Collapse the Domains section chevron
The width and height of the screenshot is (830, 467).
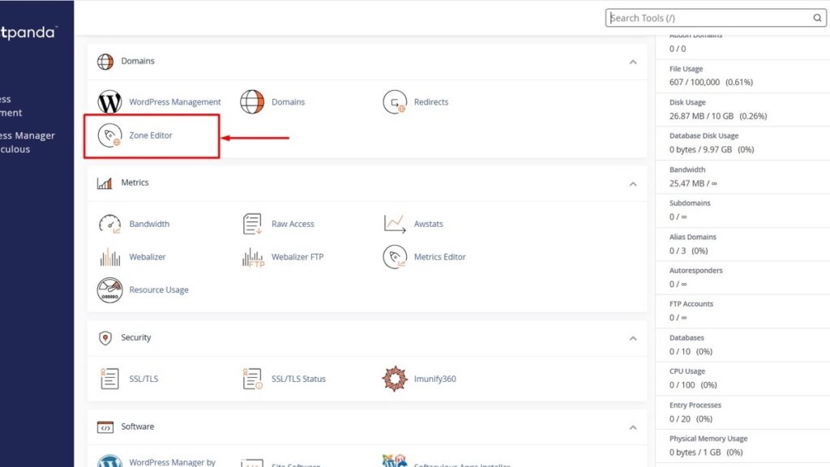tap(633, 62)
